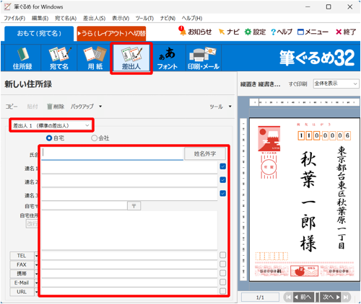
Task: Expand 差出人1 sender dropdown
Action: tap(51, 125)
